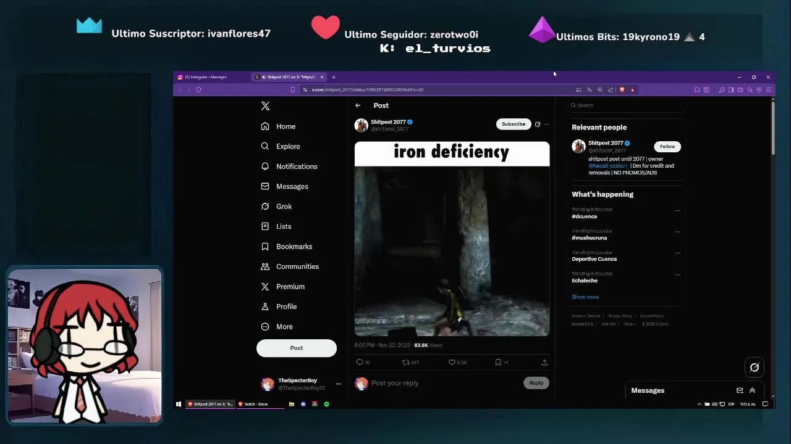Click the Brave Shields lion icon
791x444 pixels.
pos(622,90)
